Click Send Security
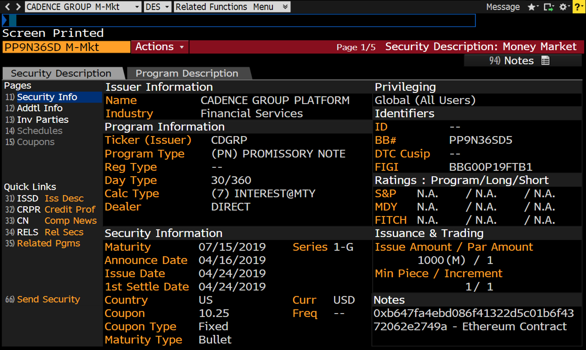Image resolution: width=586 pixels, height=350 pixels. click(48, 300)
